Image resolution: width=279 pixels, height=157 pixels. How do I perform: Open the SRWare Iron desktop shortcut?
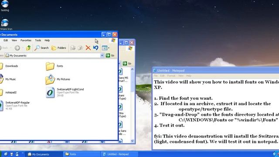pos(5,24)
